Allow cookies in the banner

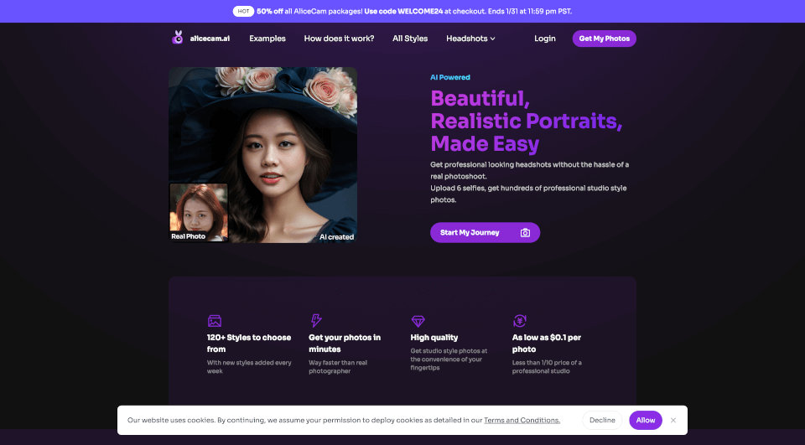click(x=646, y=421)
